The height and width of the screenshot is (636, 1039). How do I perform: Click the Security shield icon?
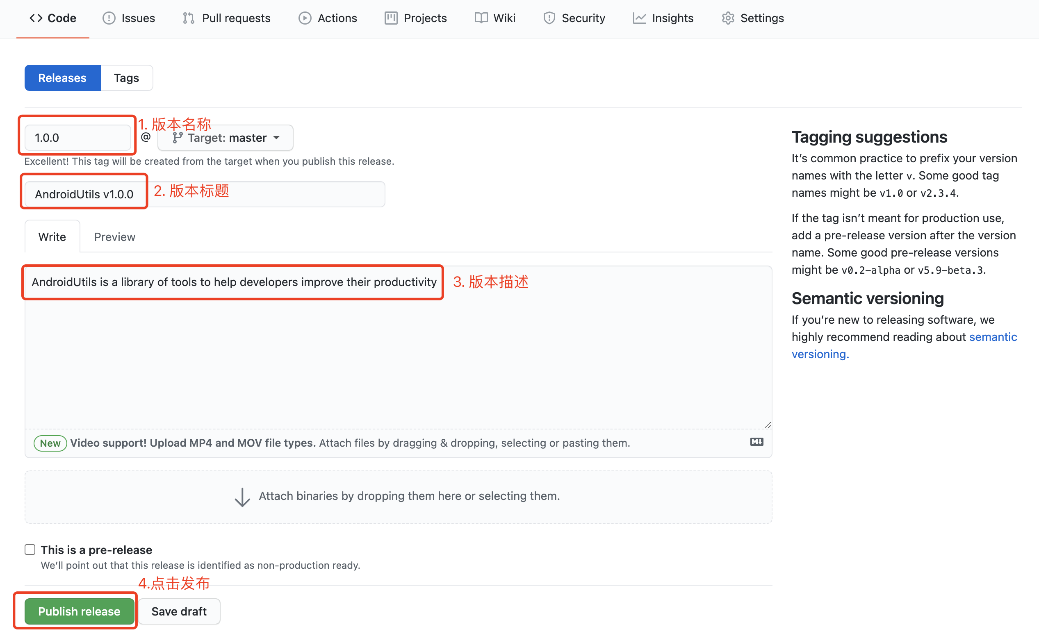(549, 18)
